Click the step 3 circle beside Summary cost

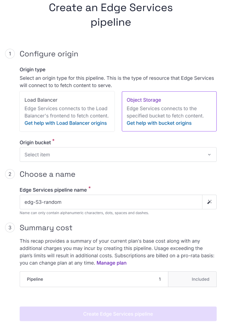10,228
